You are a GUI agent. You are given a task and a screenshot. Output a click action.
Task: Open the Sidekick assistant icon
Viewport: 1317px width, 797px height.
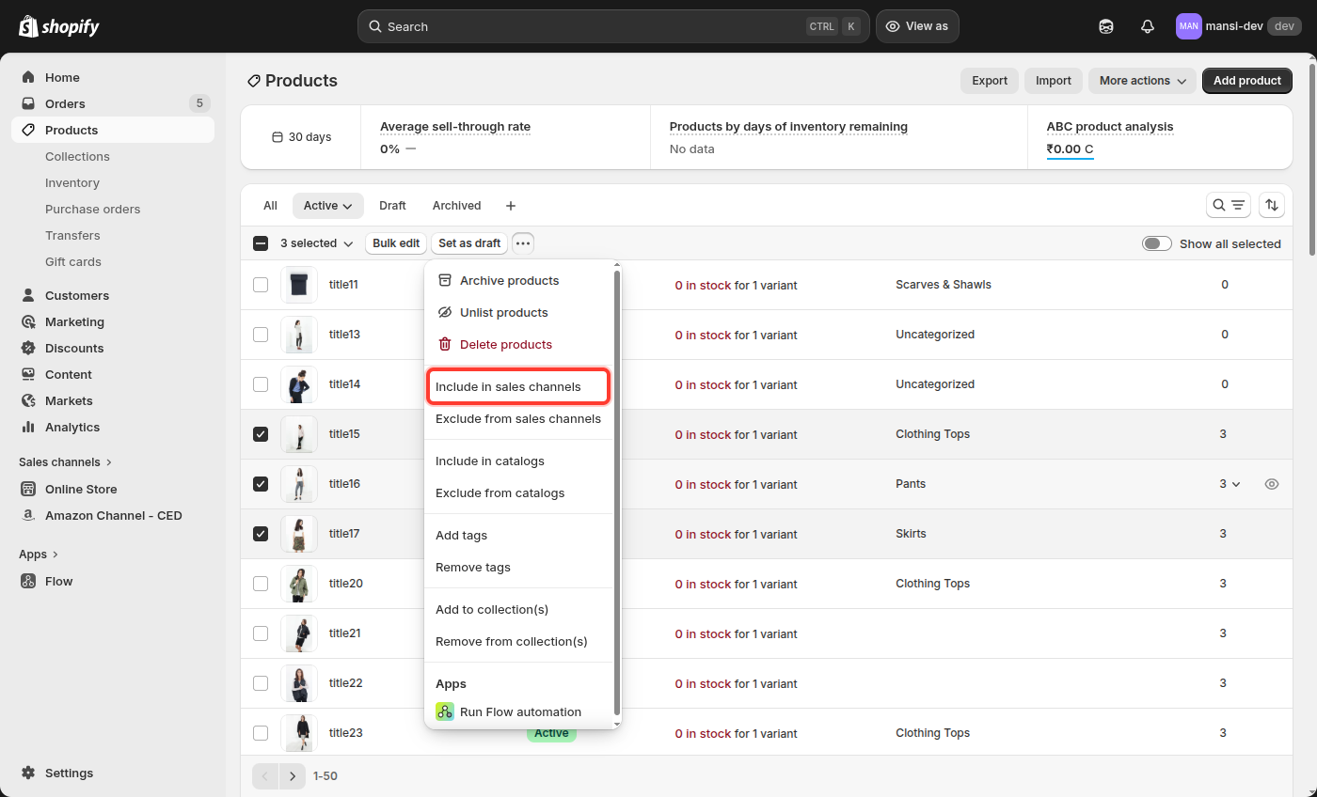pyautogui.click(x=1106, y=26)
